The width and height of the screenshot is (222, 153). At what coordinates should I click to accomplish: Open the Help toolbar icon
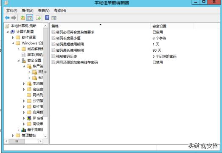click(x=47, y=18)
